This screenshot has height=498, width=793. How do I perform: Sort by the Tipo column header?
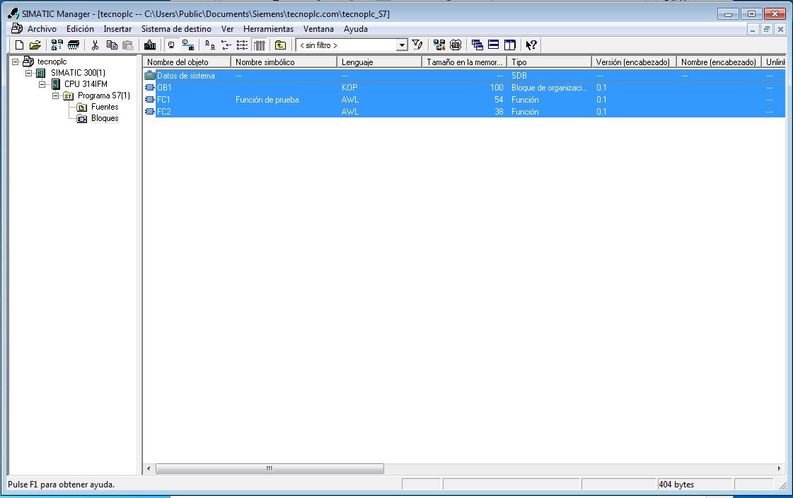(549, 62)
